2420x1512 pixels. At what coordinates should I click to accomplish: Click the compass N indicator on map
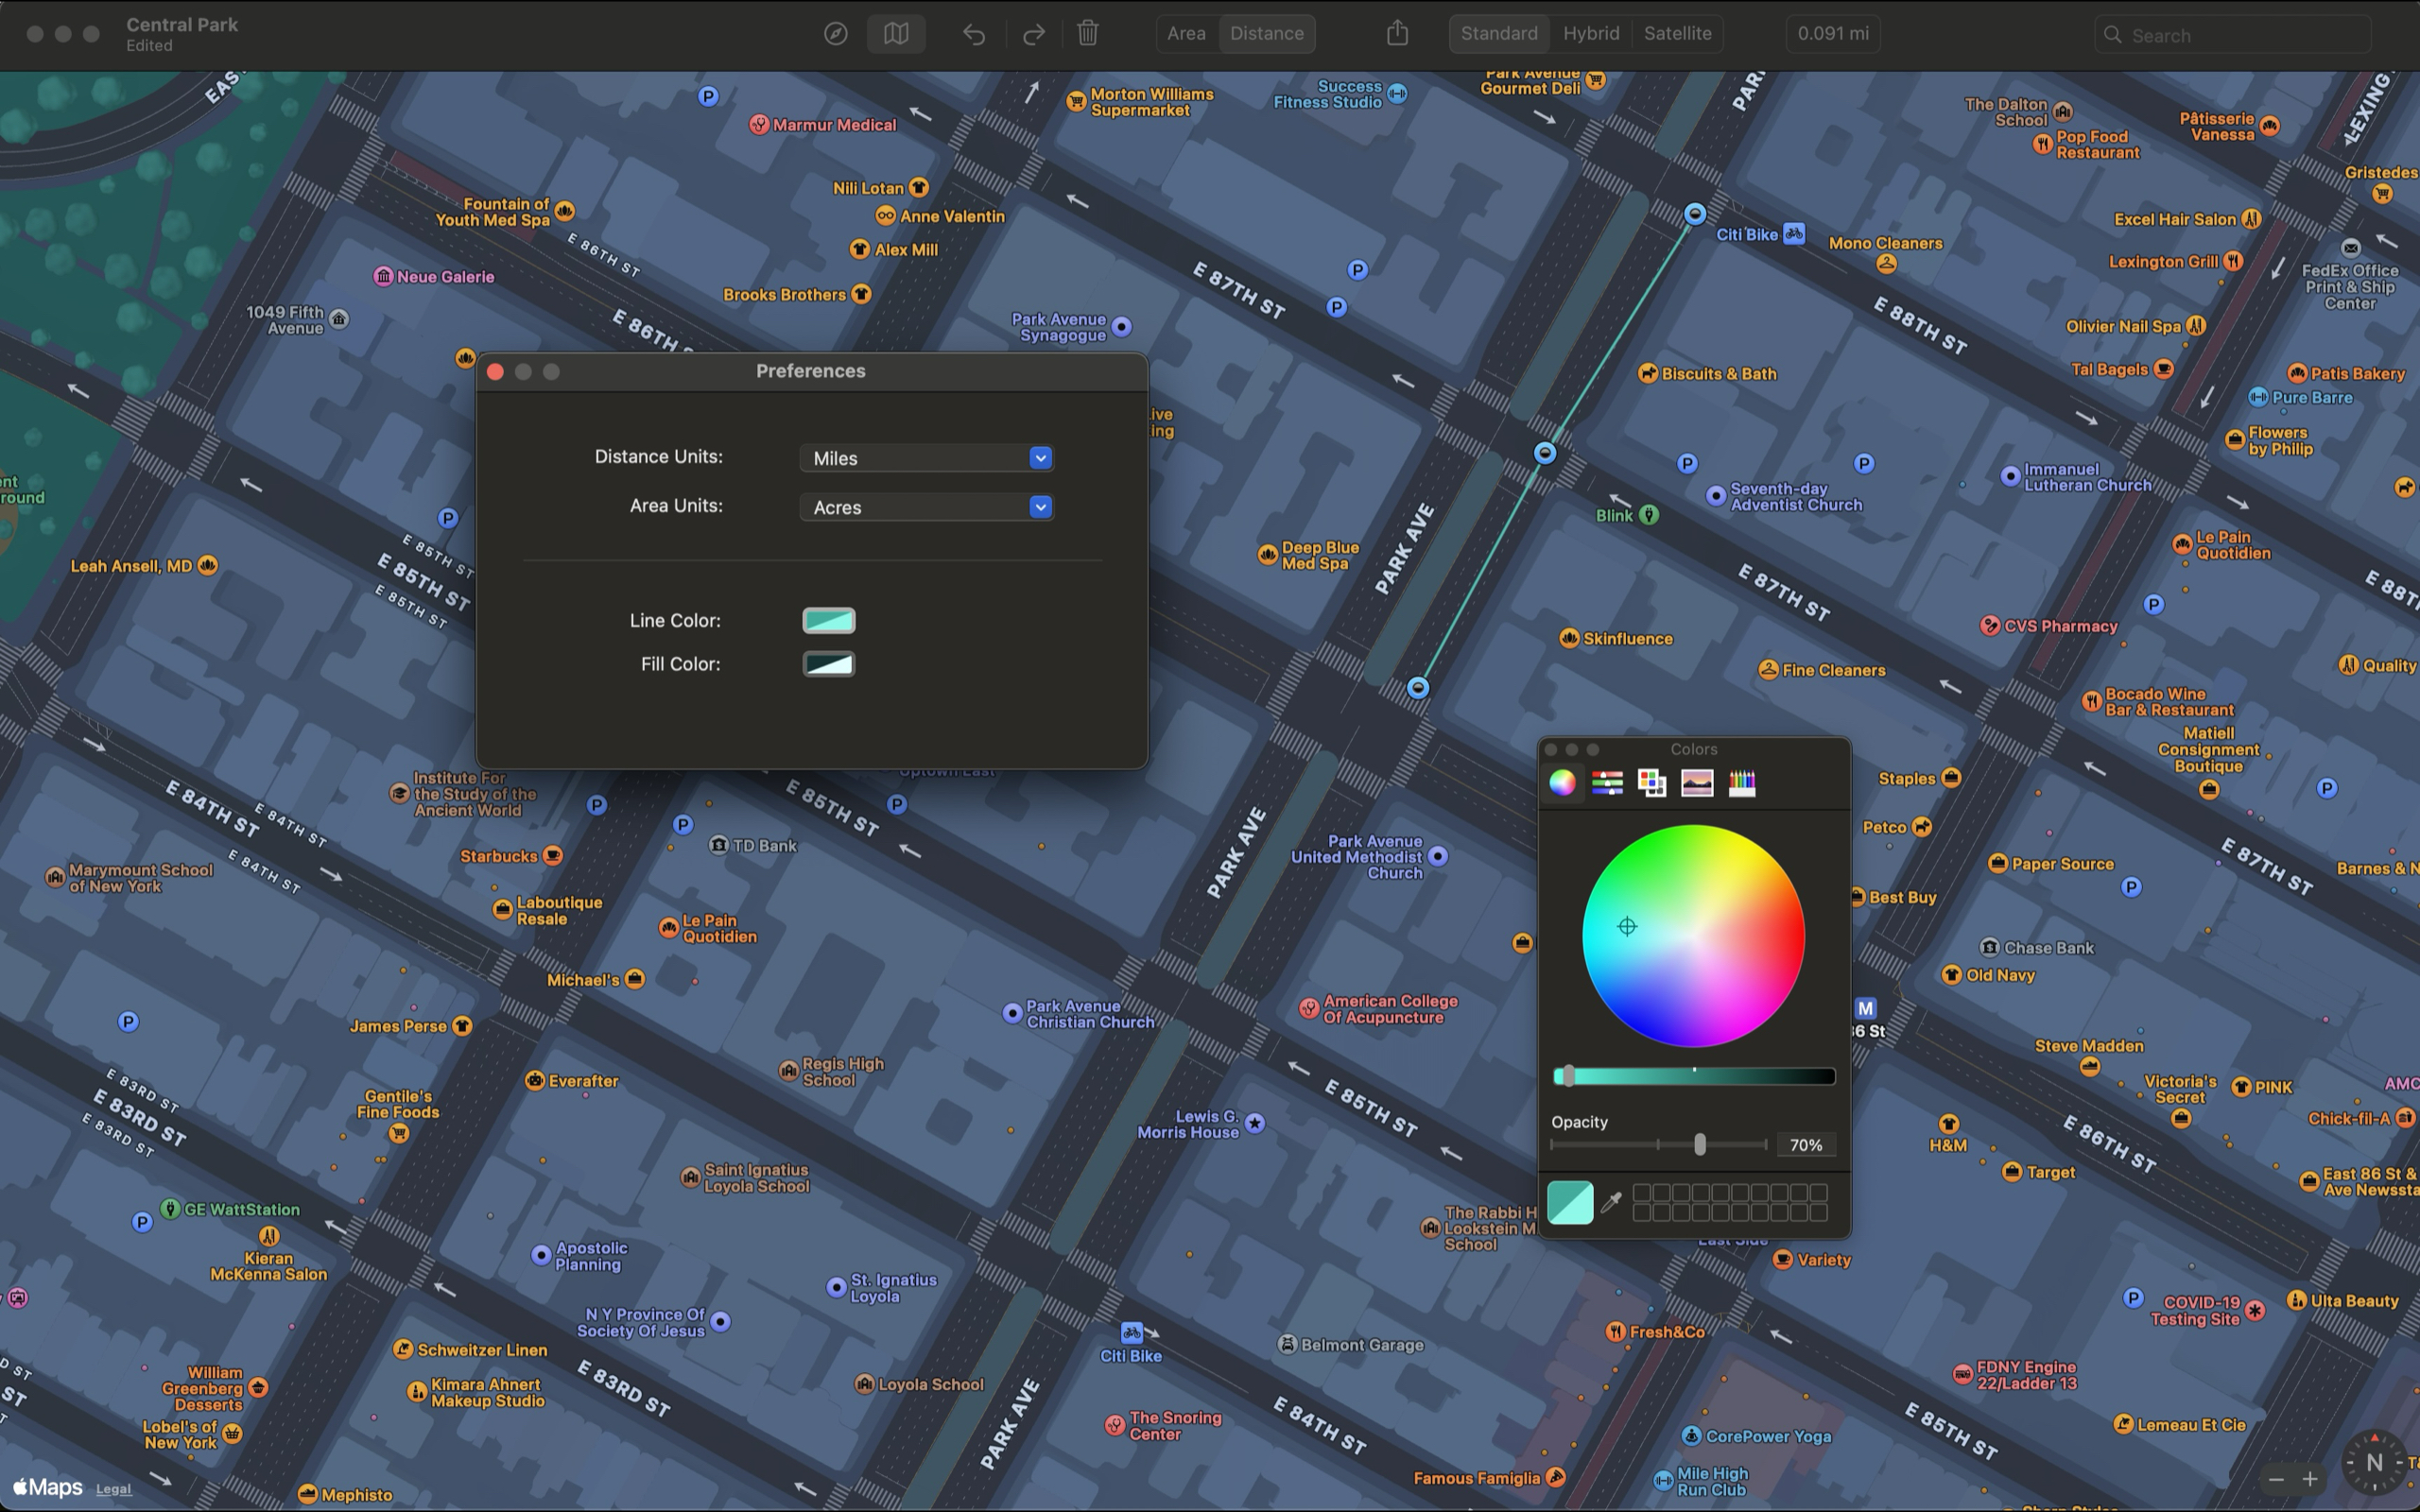(2374, 1463)
